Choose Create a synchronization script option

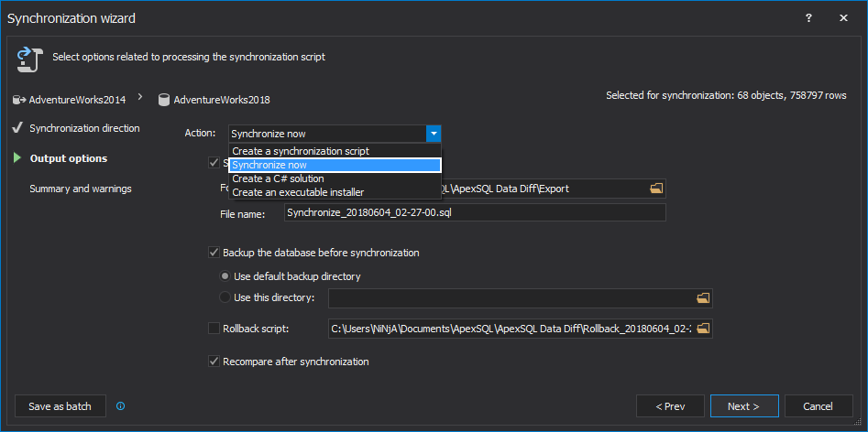coord(301,151)
